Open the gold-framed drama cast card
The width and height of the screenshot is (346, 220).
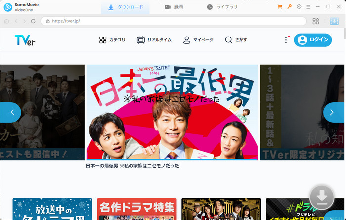point(221,209)
